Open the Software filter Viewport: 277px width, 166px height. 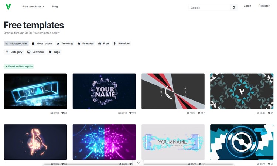coord(35,52)
